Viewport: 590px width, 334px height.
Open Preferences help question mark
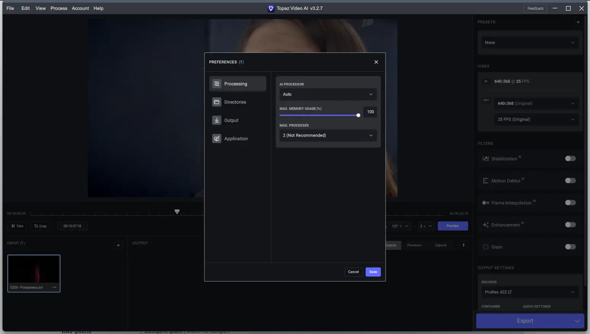pyautogui.click(x=241, y=62)
